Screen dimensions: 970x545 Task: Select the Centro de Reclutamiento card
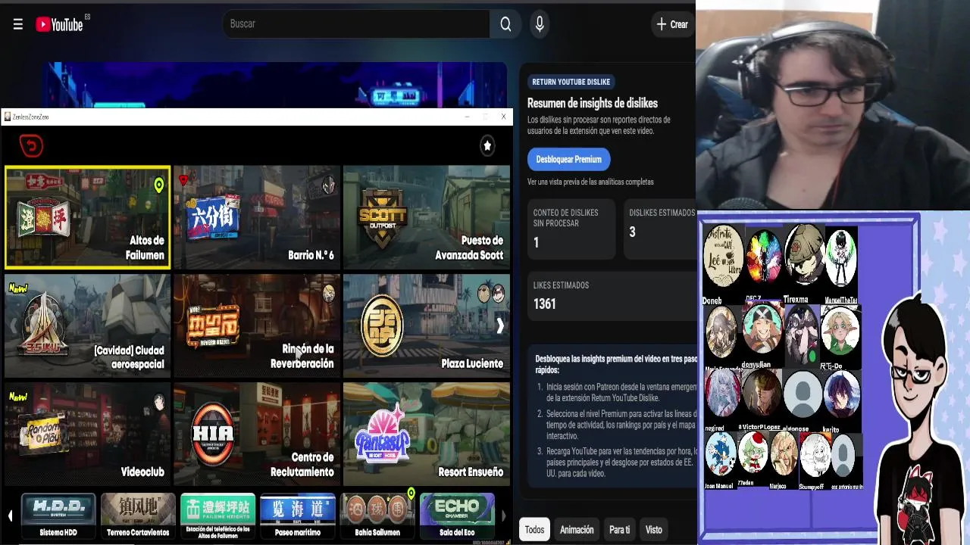click(256, 434)
